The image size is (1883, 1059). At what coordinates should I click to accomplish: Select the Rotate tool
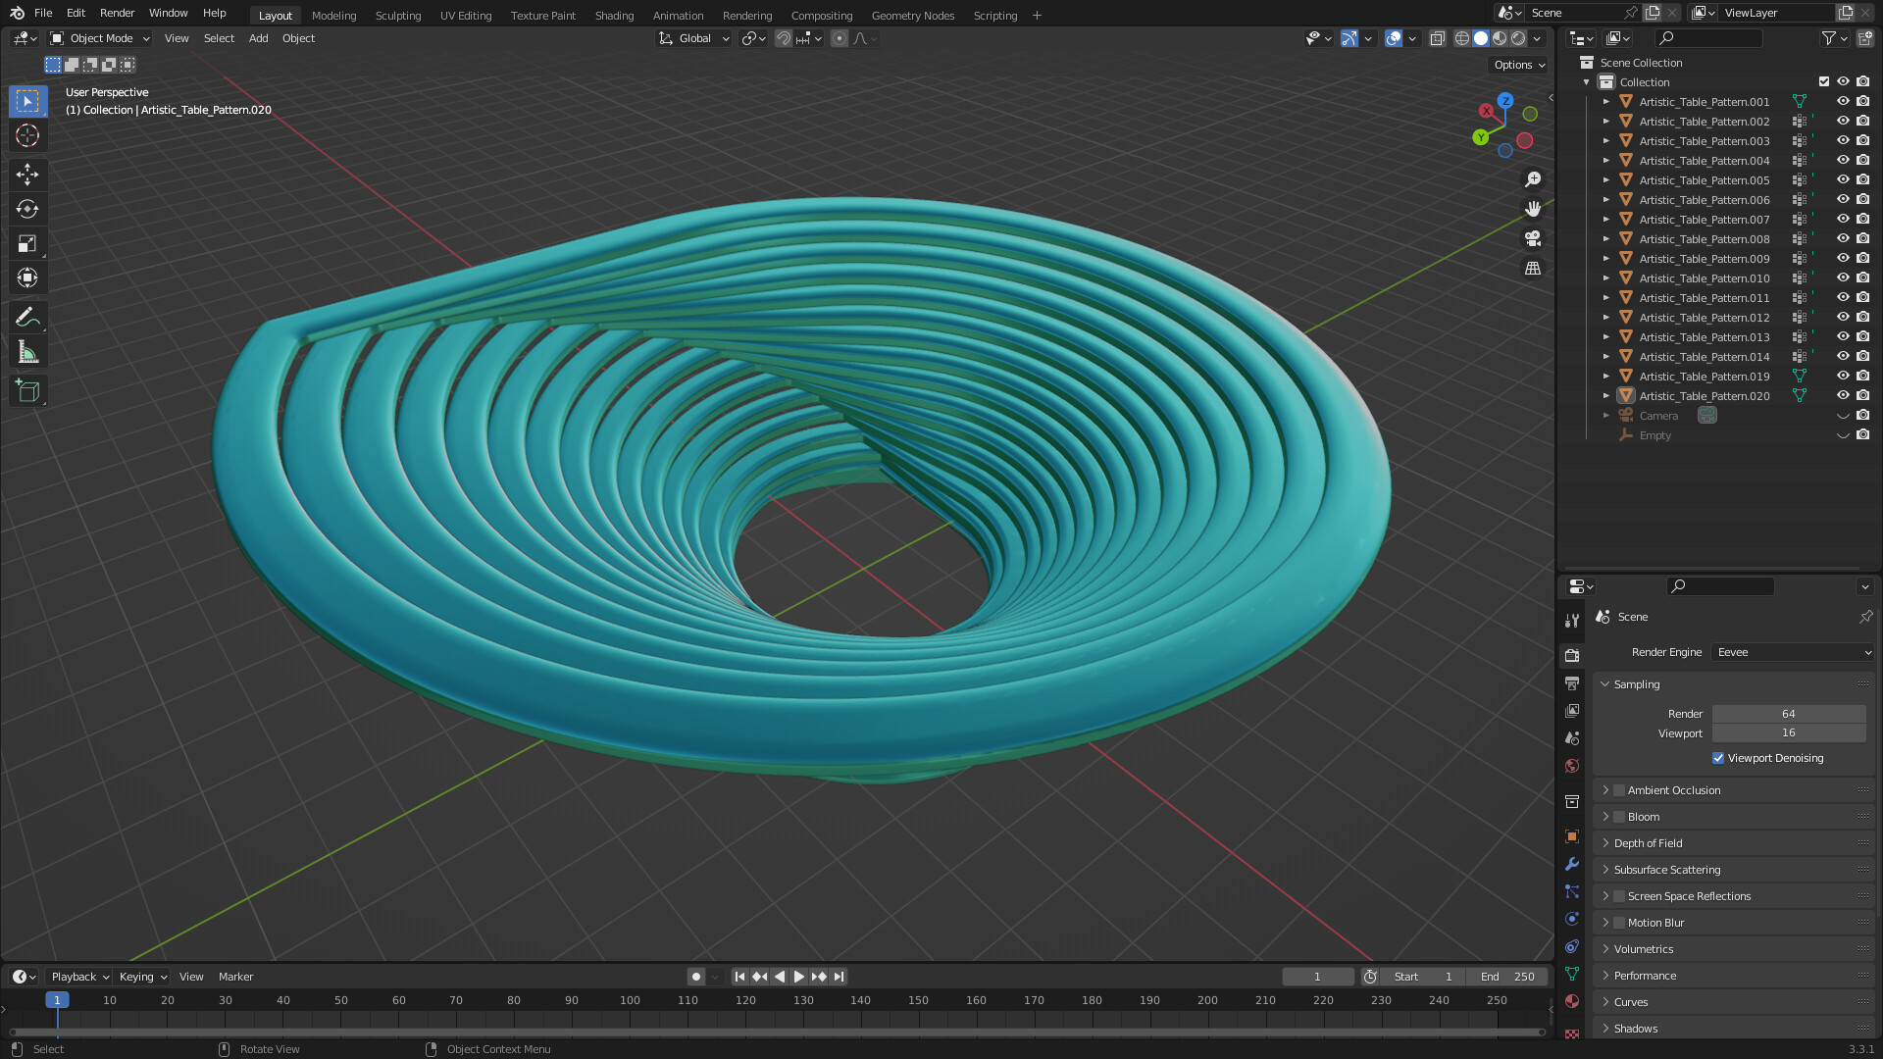click(27, 209)
